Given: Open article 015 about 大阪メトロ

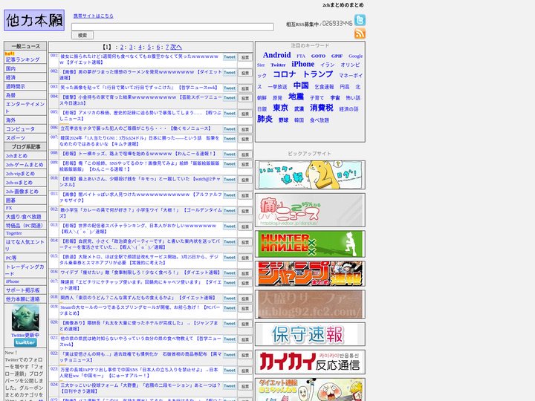Looking at the screenshot, I should pos(139,260).
